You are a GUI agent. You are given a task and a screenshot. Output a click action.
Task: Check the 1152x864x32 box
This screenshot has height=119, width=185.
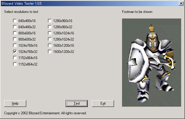point(15,64)
